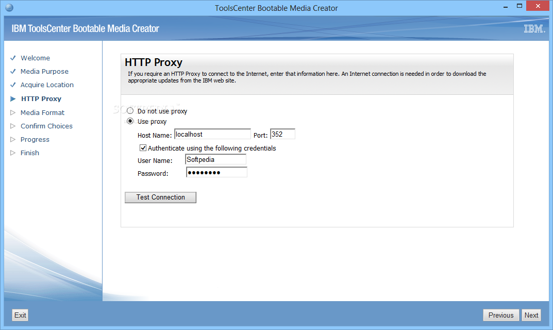Click the Acquire Location checkmark icon
Image resolution: width=553 pixels, height=330 pixels.
[x=13, y=85]
